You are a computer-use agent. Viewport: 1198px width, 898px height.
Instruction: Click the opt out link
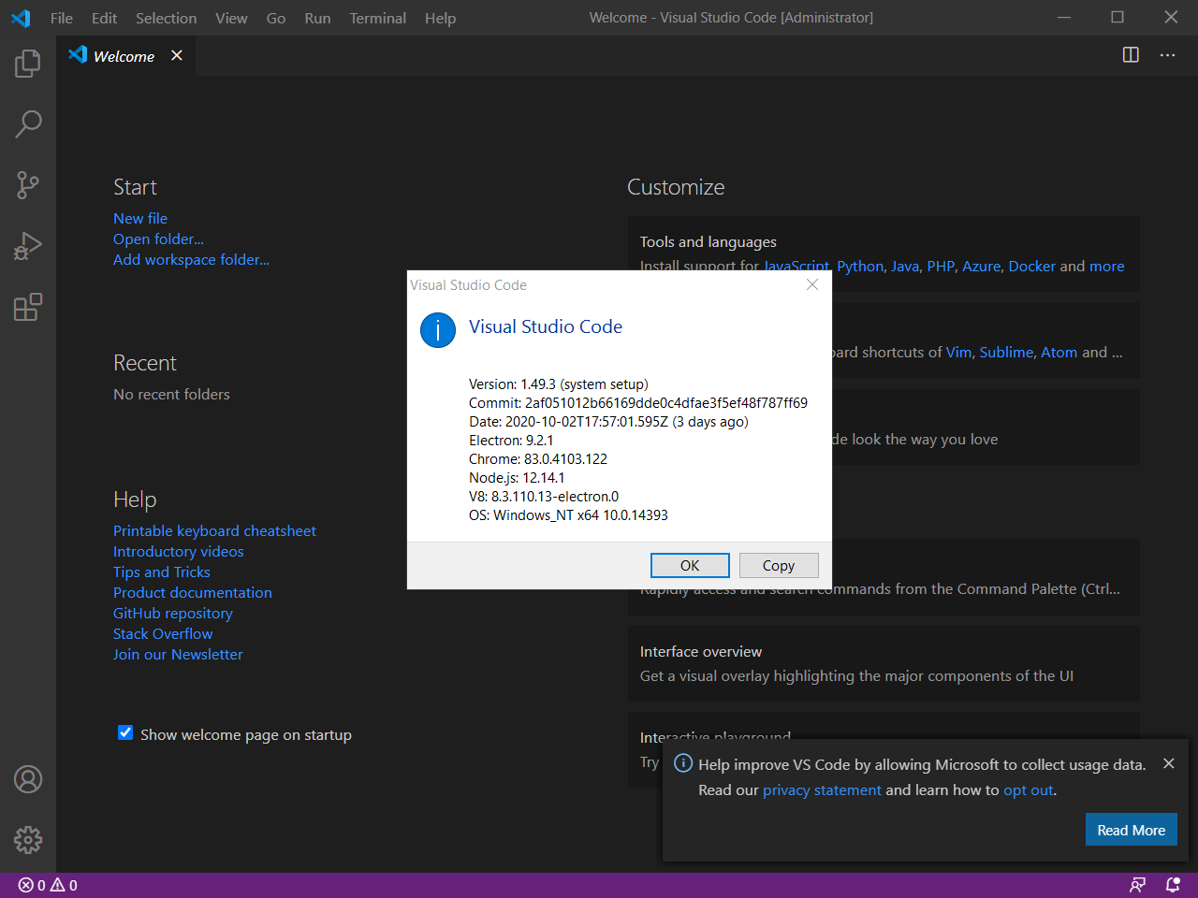[x=1028, y=789]
